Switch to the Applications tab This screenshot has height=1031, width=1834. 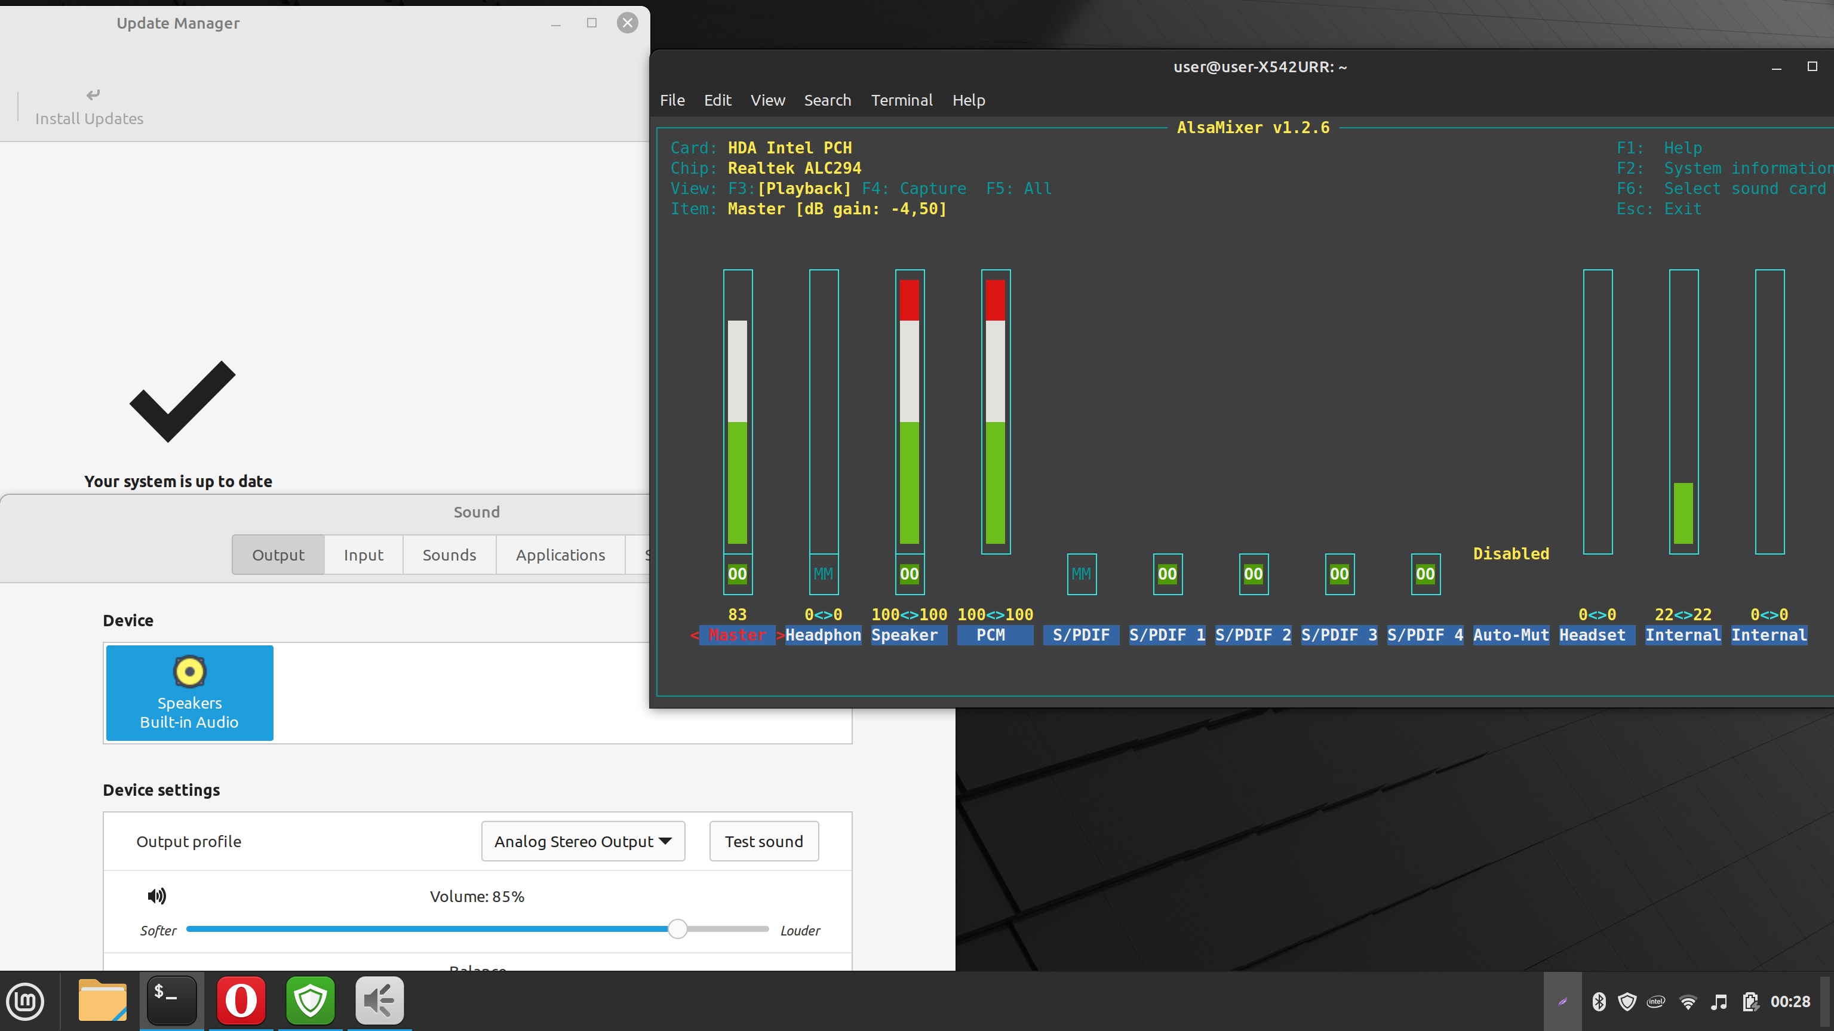click(x=560, y=555)
